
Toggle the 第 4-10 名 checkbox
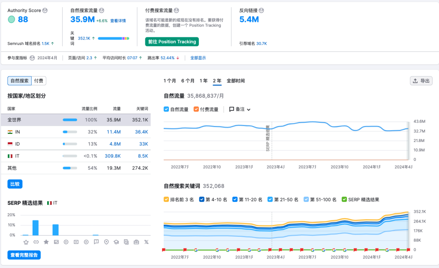tap(201, 199)
